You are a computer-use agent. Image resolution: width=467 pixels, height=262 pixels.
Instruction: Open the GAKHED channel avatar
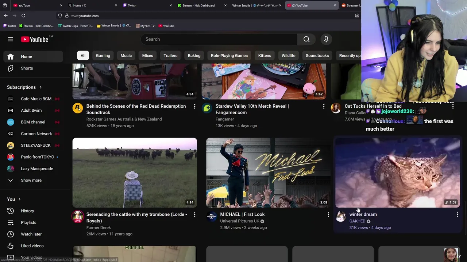[x=341, y=217]
